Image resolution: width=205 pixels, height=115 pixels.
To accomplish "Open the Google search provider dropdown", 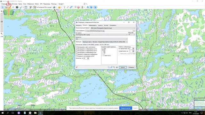I will click(61, 4).
